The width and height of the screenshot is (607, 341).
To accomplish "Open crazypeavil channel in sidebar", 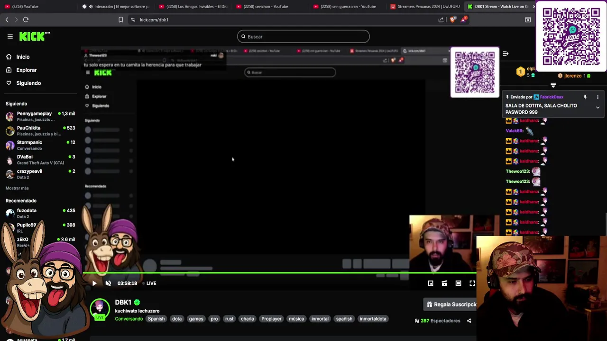I will pos(40,174).
